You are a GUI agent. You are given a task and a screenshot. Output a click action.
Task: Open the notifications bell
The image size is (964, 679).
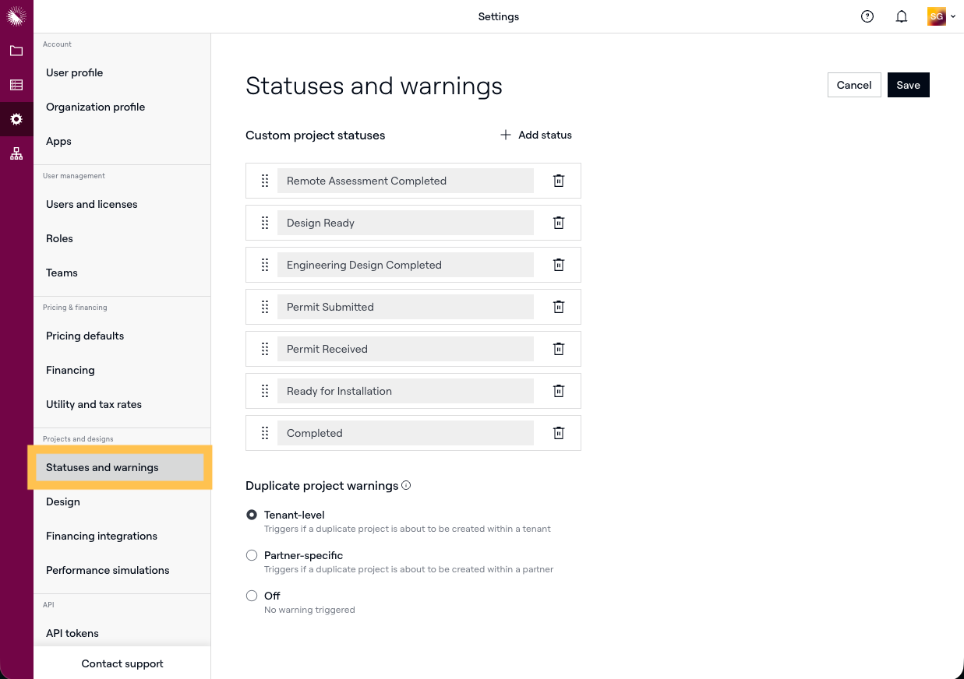902,16
